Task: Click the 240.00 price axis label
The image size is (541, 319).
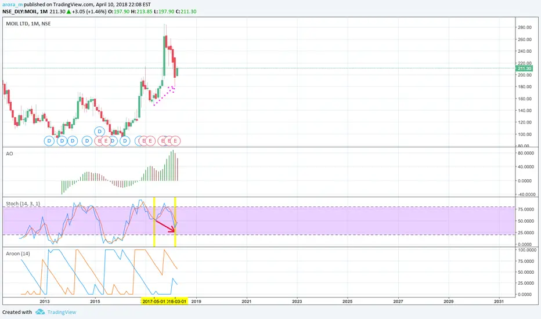Action: point(524,51)
